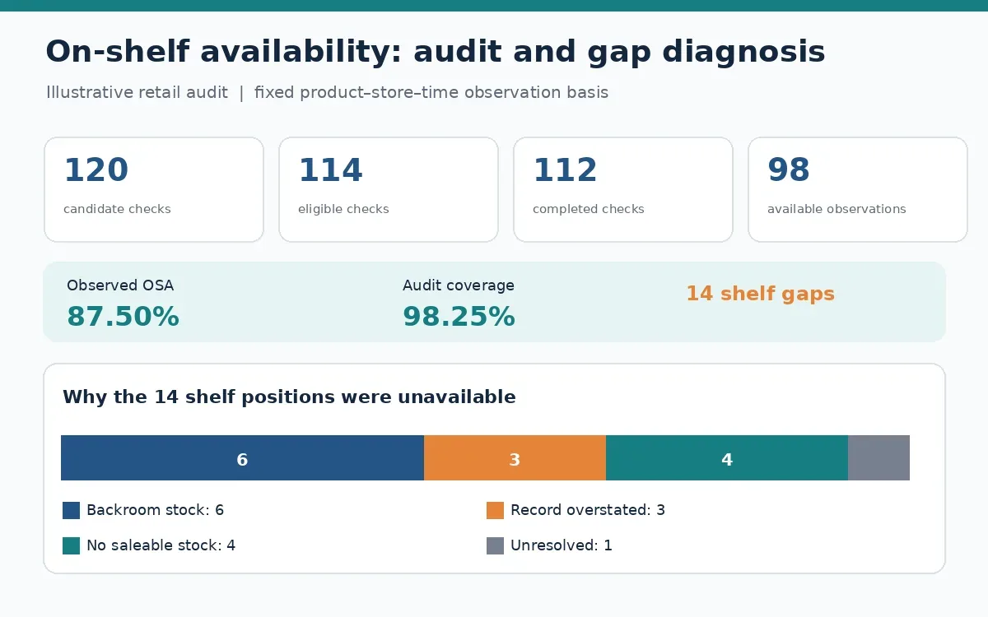Click the orange 14 shelf gaps text
Screen dimensions: 988x617
760,294
